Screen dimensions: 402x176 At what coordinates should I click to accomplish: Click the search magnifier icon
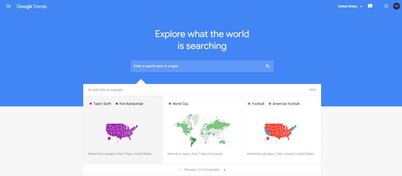click(x=267, y=66)
